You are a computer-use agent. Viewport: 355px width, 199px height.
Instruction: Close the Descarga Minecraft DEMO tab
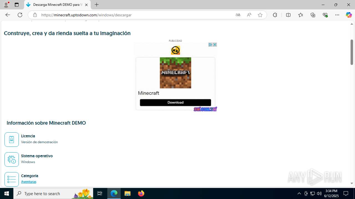(x=86, y=5)
